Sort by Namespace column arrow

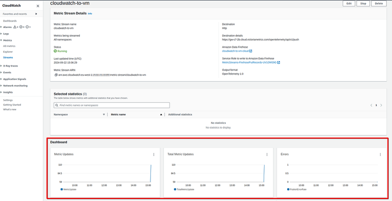[104, 115]
